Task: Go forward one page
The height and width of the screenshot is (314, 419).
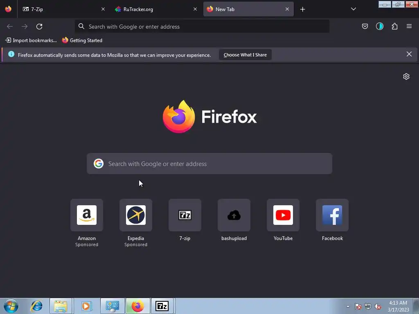Action: pyautogui.click(x=25, y=27)
